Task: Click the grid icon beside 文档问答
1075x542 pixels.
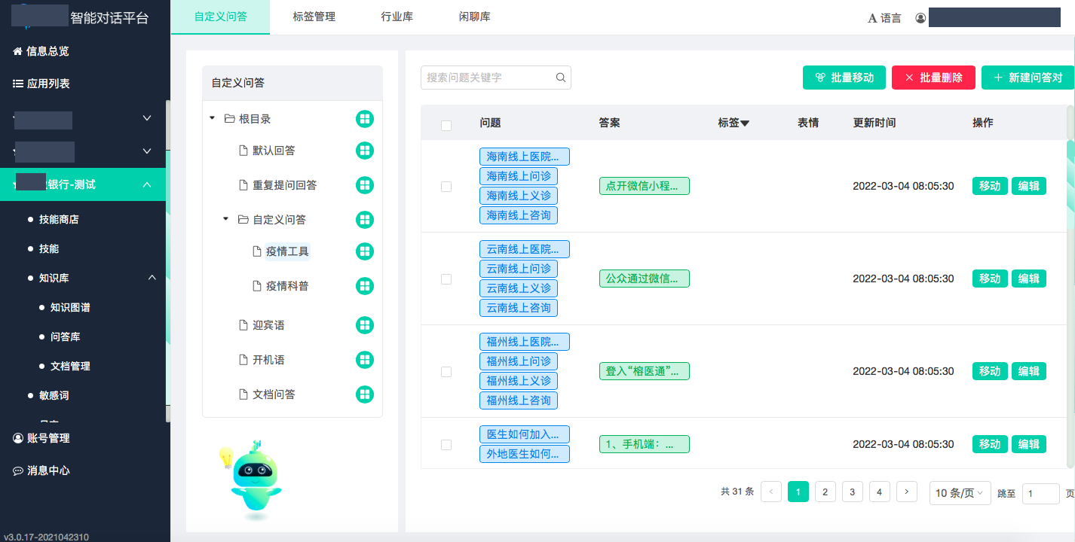Action: [365, 394]
